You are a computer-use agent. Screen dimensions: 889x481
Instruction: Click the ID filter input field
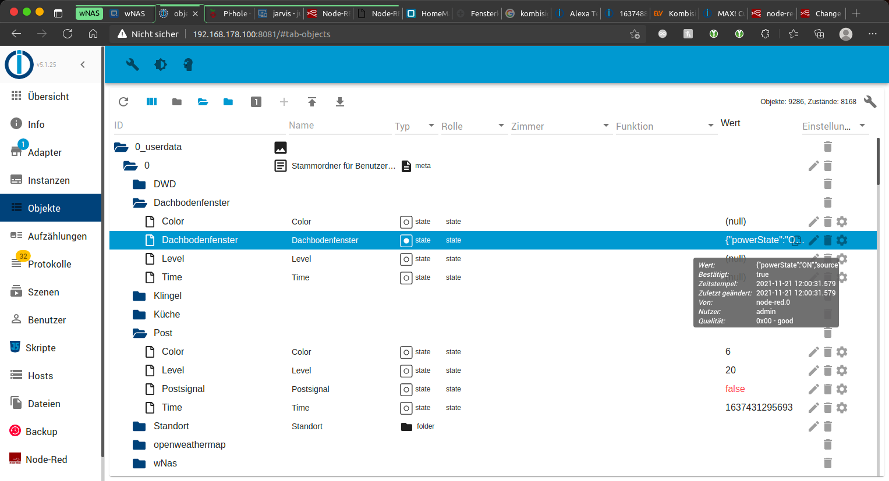point(199,126)
